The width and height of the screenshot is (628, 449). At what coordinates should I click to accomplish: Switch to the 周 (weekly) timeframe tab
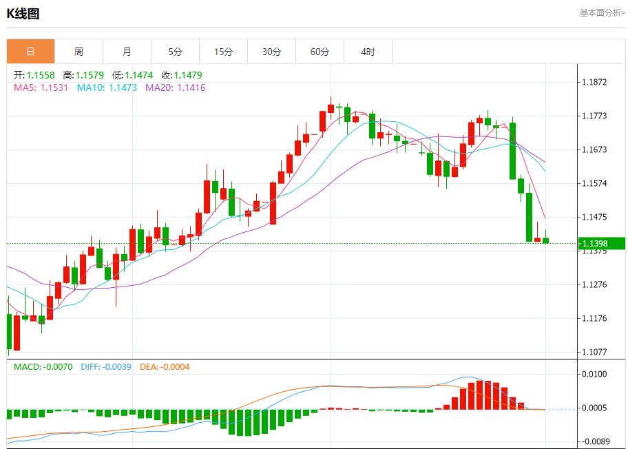(x=78, y=51)
